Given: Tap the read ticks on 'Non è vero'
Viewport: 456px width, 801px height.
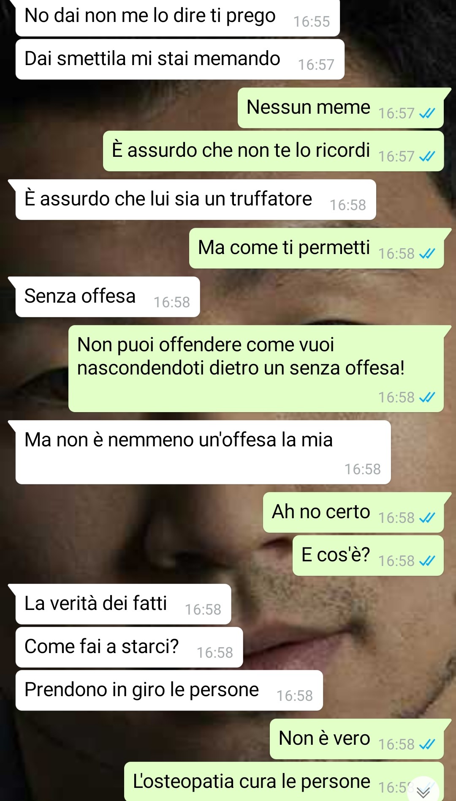Looking at the screenshot, I should (x=427, y=744).
